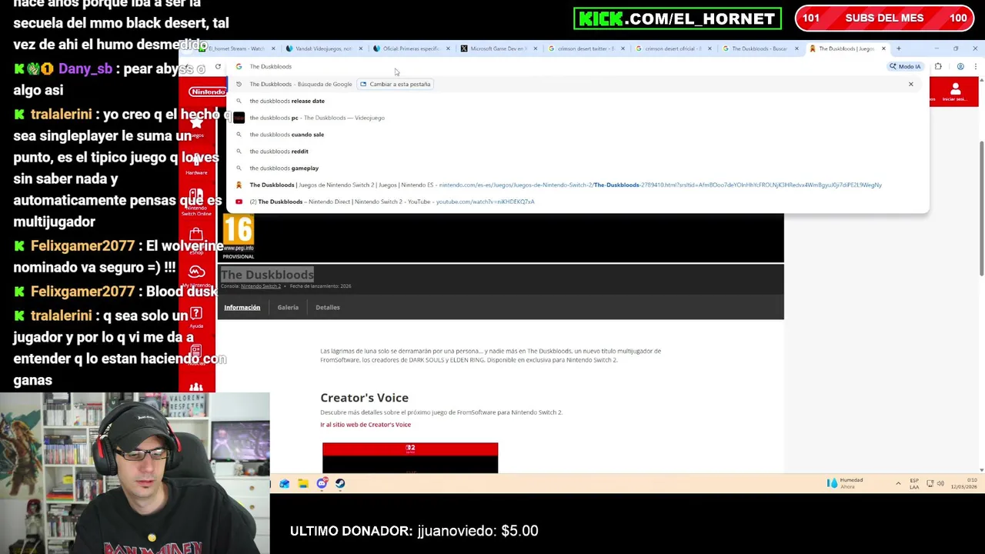The image size is (985, 554).
Task: Open the Outlook icon in the taskbar
Action: [285, 484]
